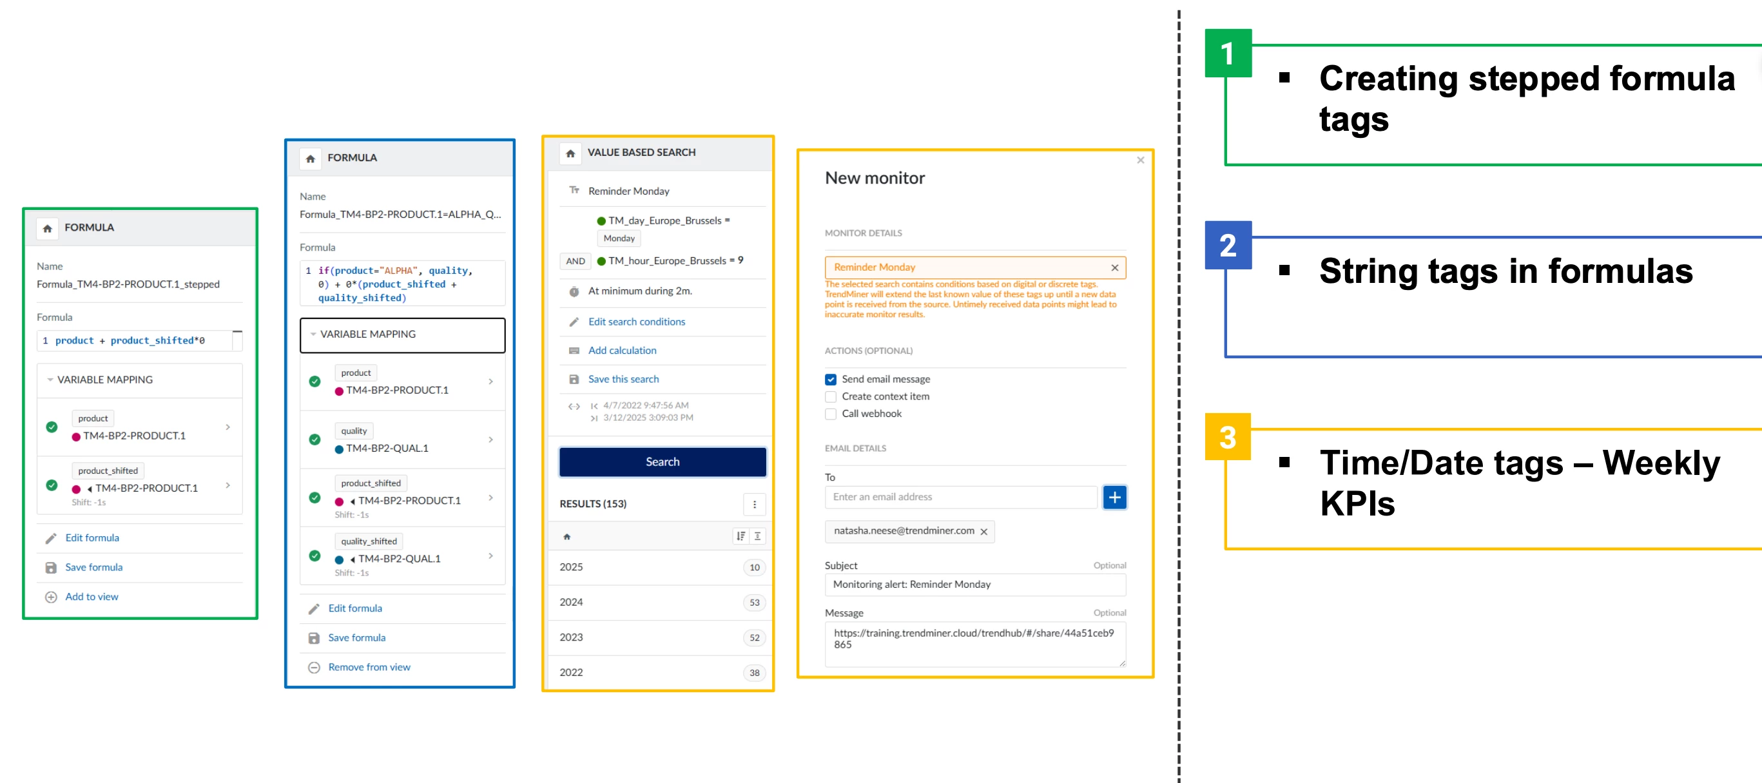
Task: Click the green status dot beside TM4-BP2-QUAL.1
Action: (315, 440)
